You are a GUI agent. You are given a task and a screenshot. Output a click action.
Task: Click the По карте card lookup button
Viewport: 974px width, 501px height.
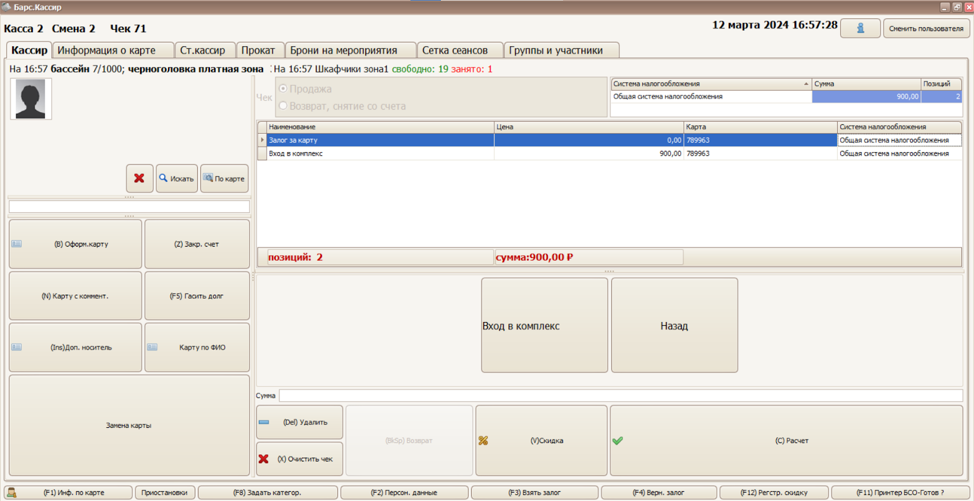coord(225,178)
